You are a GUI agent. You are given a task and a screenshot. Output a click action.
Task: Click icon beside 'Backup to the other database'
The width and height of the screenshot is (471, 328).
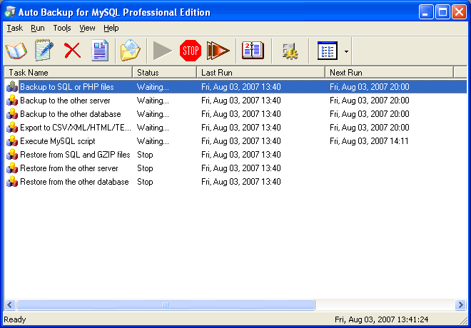pyautogui.click(x=12, y=114)
